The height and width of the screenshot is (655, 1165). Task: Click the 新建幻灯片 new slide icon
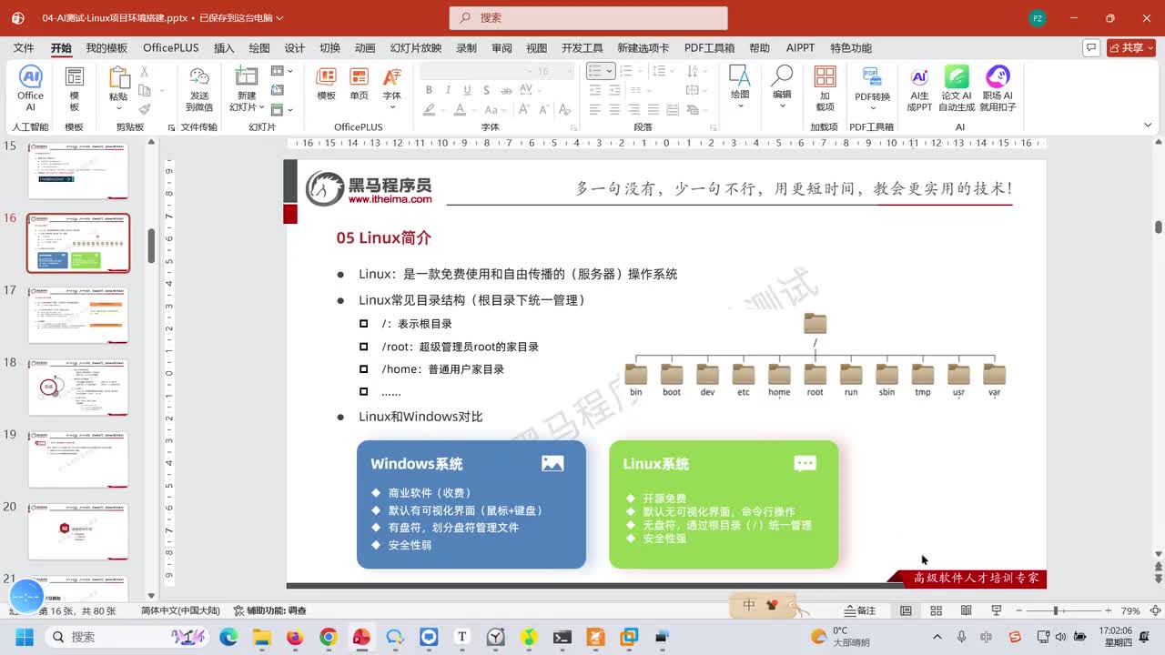click(246, 76)
